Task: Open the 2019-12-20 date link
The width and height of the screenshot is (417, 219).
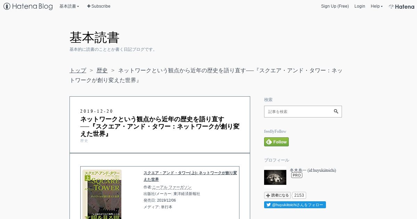Action: pyautogui.click(x=97, y=111)
